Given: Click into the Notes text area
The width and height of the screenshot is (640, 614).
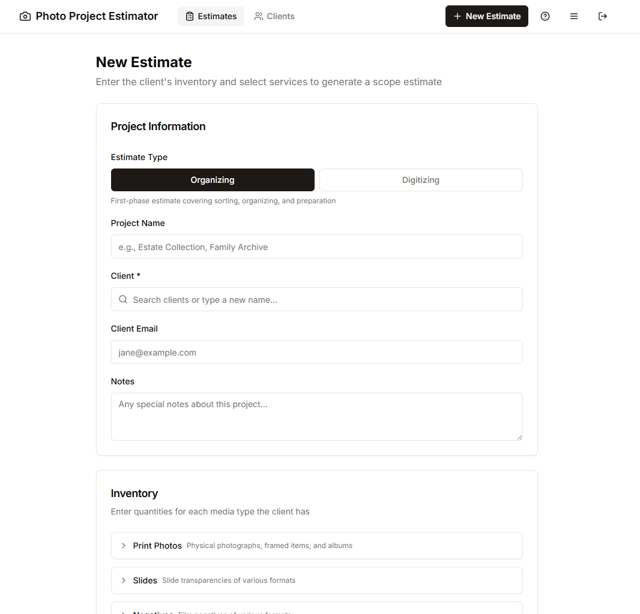Looking at the screenshot, I should 316,417.
